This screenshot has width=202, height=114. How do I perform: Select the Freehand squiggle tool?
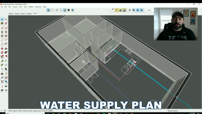[x=6, y=28]
